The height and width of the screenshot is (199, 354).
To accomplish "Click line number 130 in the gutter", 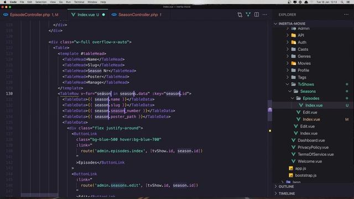I will (9, 93).
